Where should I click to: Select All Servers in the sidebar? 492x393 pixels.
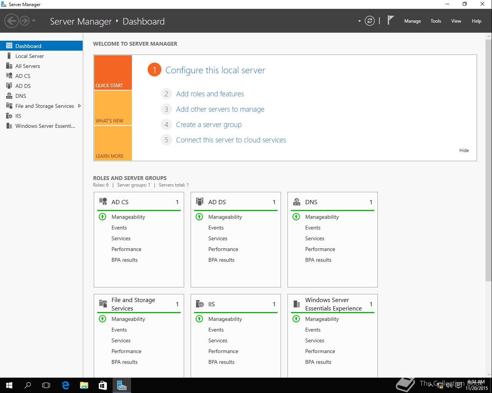(x=42, y=66)
